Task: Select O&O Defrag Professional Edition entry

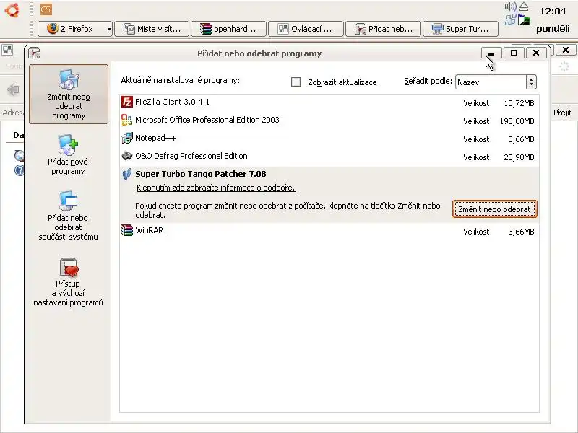Action: click(x=329, y=157)
